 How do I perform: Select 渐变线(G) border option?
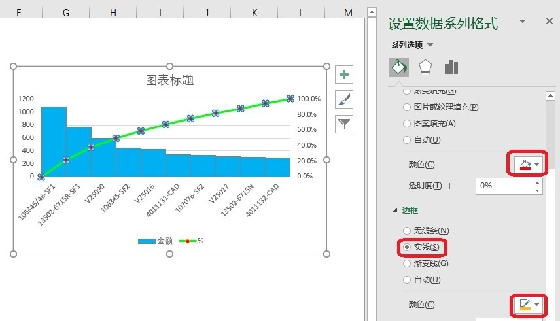tap(407, 263)
